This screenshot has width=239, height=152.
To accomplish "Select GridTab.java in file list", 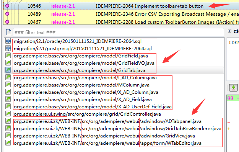I will pyautogui.click(x=80, y=70).
